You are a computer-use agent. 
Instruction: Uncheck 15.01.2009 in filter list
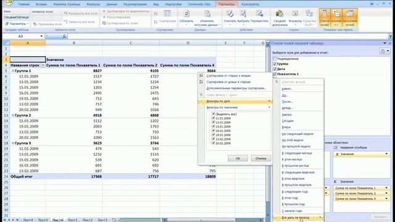pos(214,126)
